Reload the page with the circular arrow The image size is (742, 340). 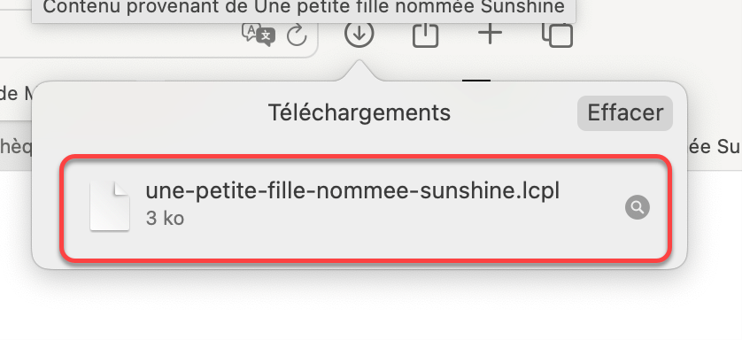coord(298,35)
